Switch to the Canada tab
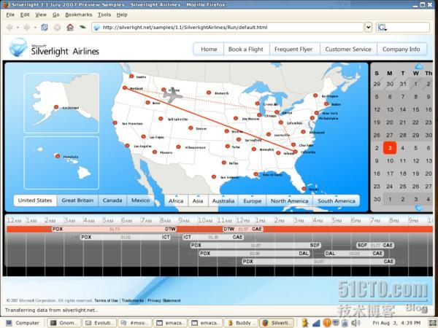The image size is (438, 328). pyautogui.click(x=112, y=200)
